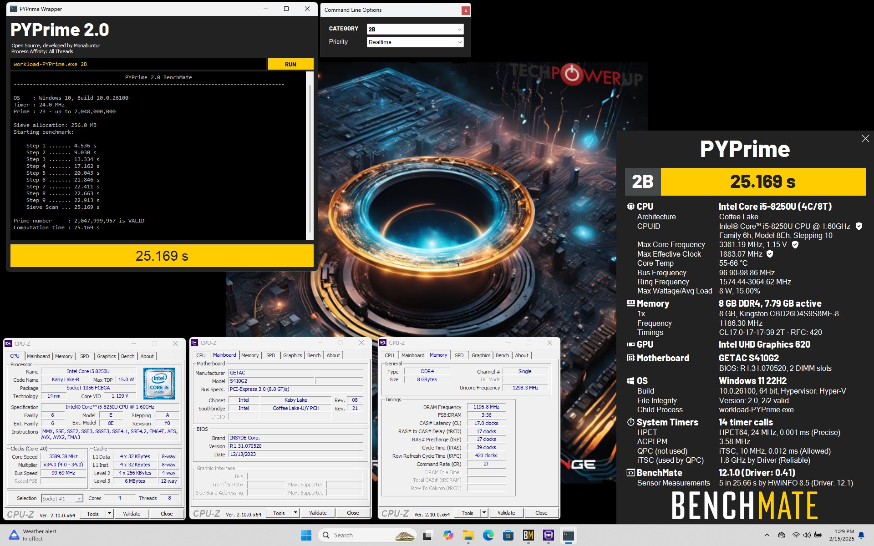Switch to BenchMate app in taskbar

(x=528, y=536)
